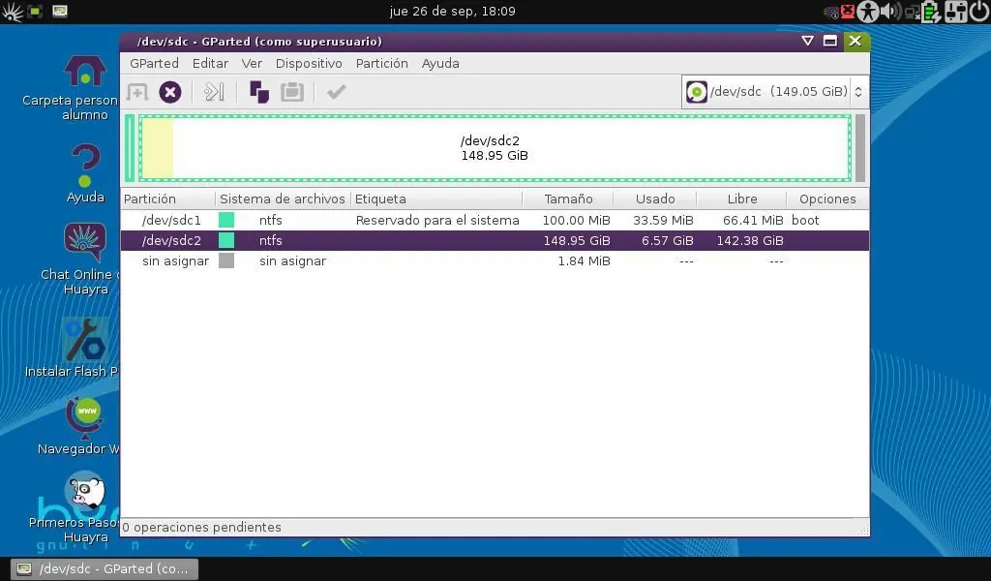
Task: Open the Navegador Web desktop icon
Action: tap(85, 416)
